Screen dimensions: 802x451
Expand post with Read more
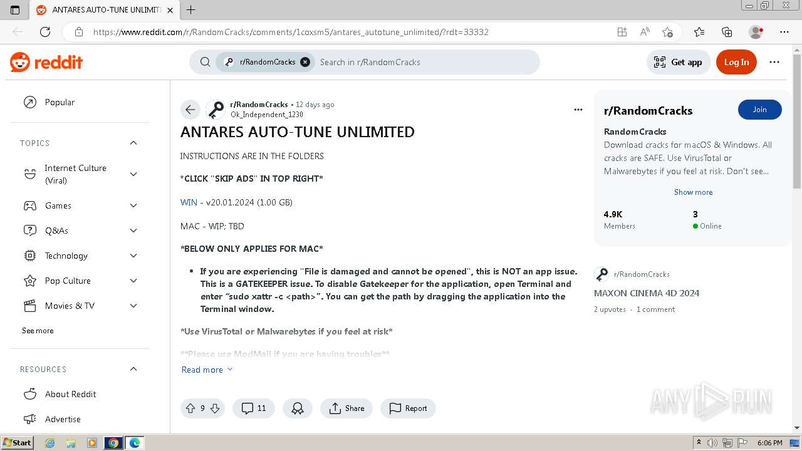click(x=207, y=370)
